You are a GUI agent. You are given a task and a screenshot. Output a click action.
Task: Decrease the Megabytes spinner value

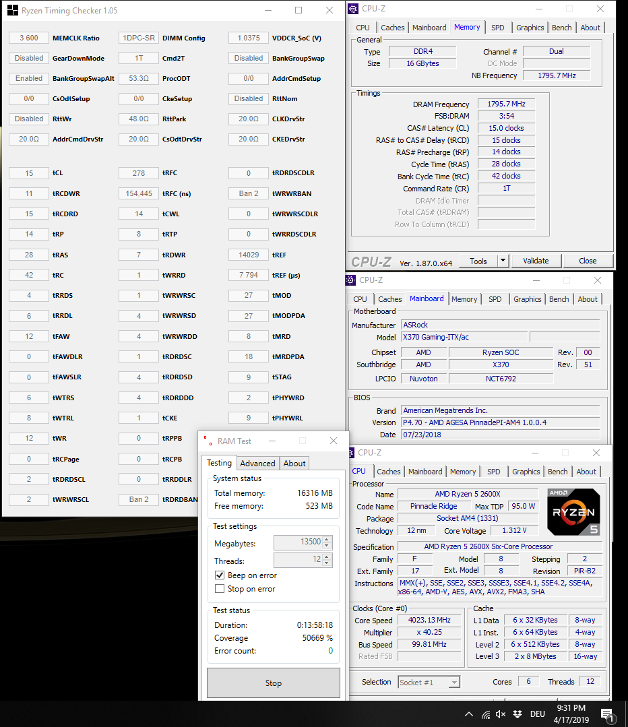point(327,545)
